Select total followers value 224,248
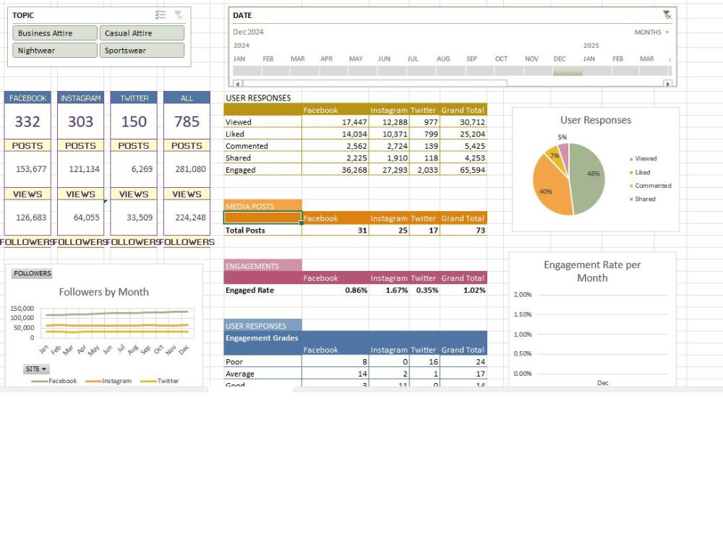Image resolution: width=723 pixels, height=542 pixels. pyautogui.click(x=187, y=218)
